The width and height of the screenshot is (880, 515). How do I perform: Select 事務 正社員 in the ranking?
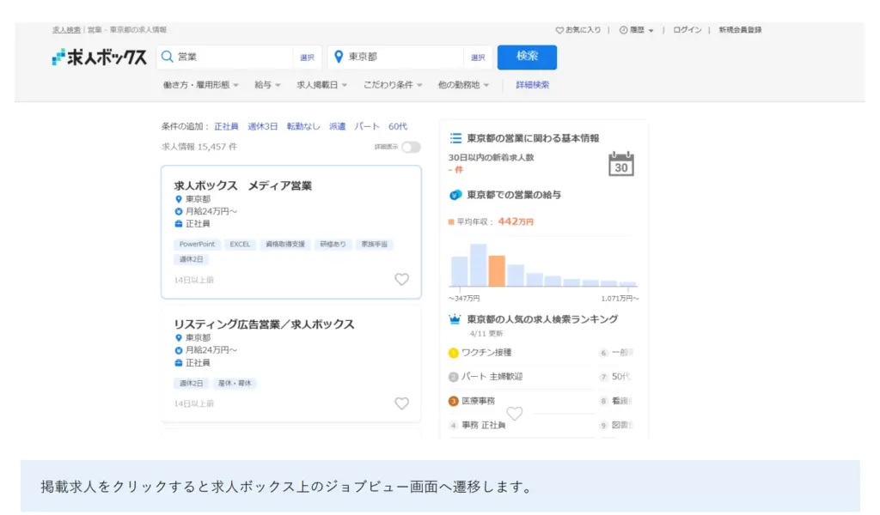pyautogui.click(x=483, y=426)
